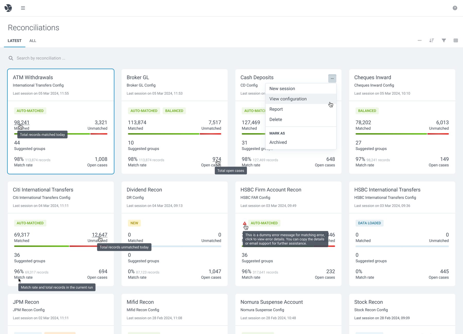This screenshot has width=463, height=334.
Task: Open the Cheques Inward reconciliation title
Action: [372, 77]
